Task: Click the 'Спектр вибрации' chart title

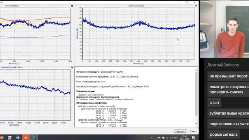Action: (12, 6)
